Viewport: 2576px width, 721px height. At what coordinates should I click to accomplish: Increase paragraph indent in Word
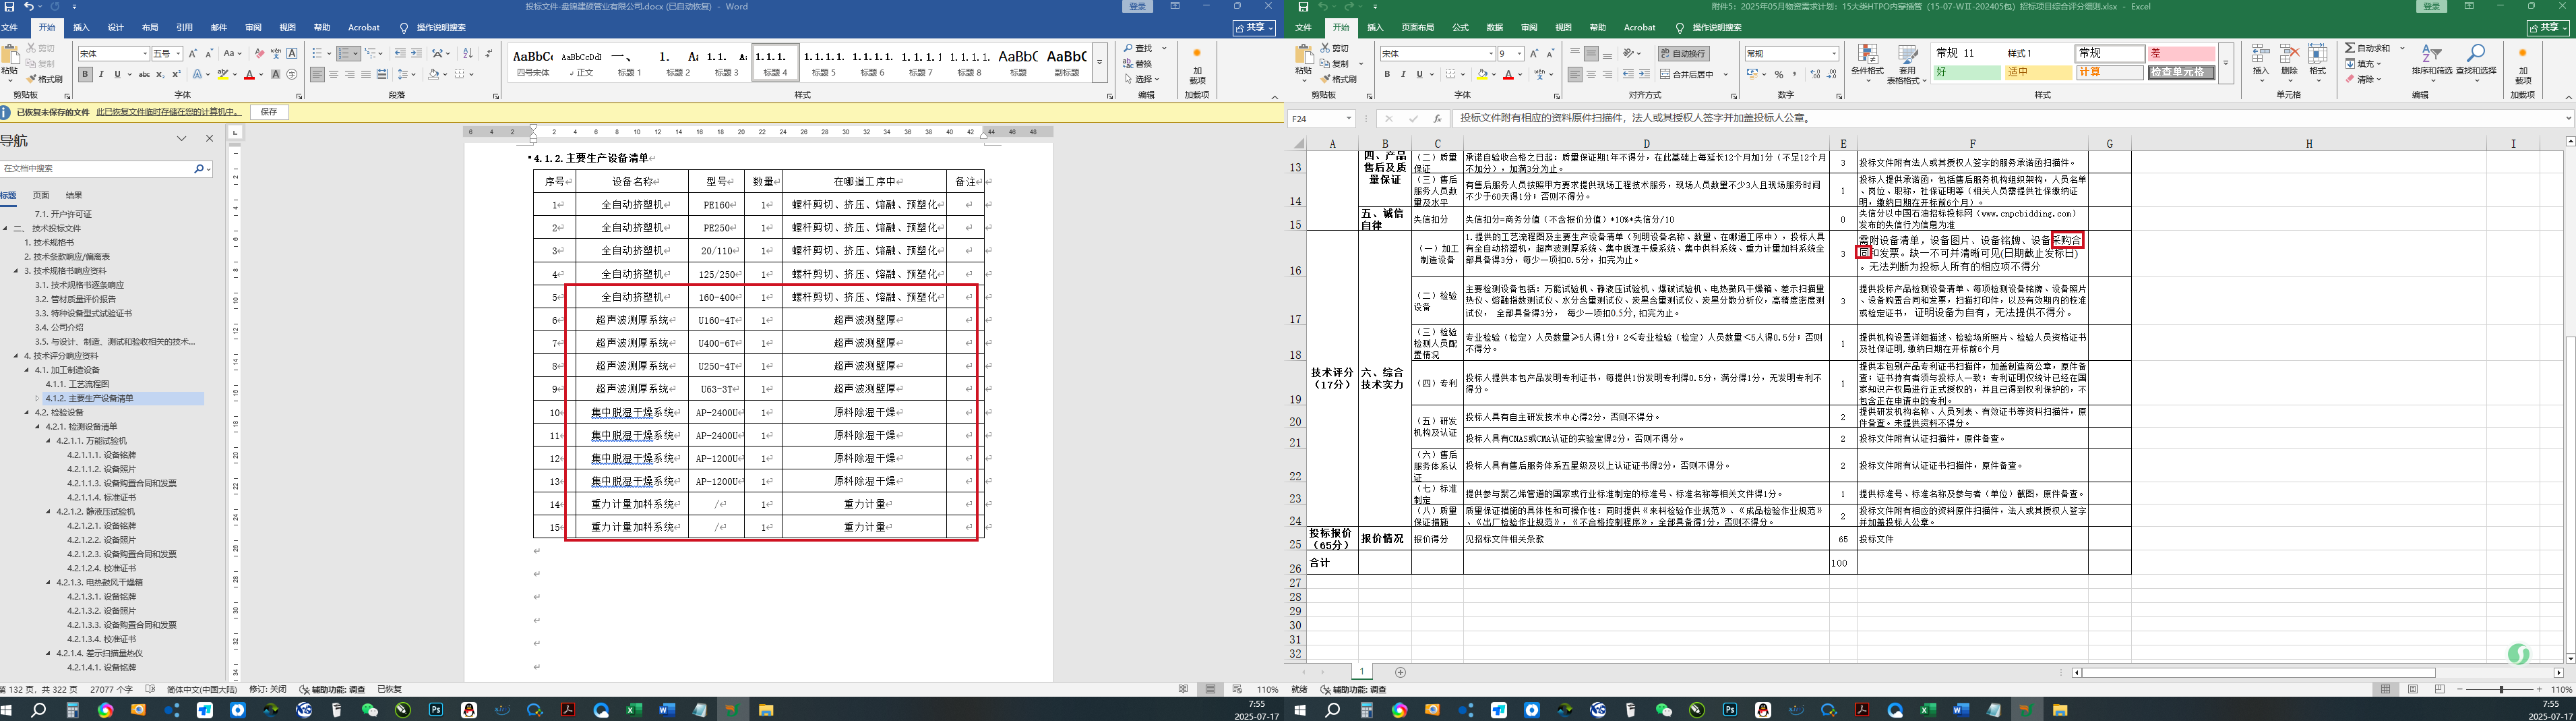click(x=417, y=53)
